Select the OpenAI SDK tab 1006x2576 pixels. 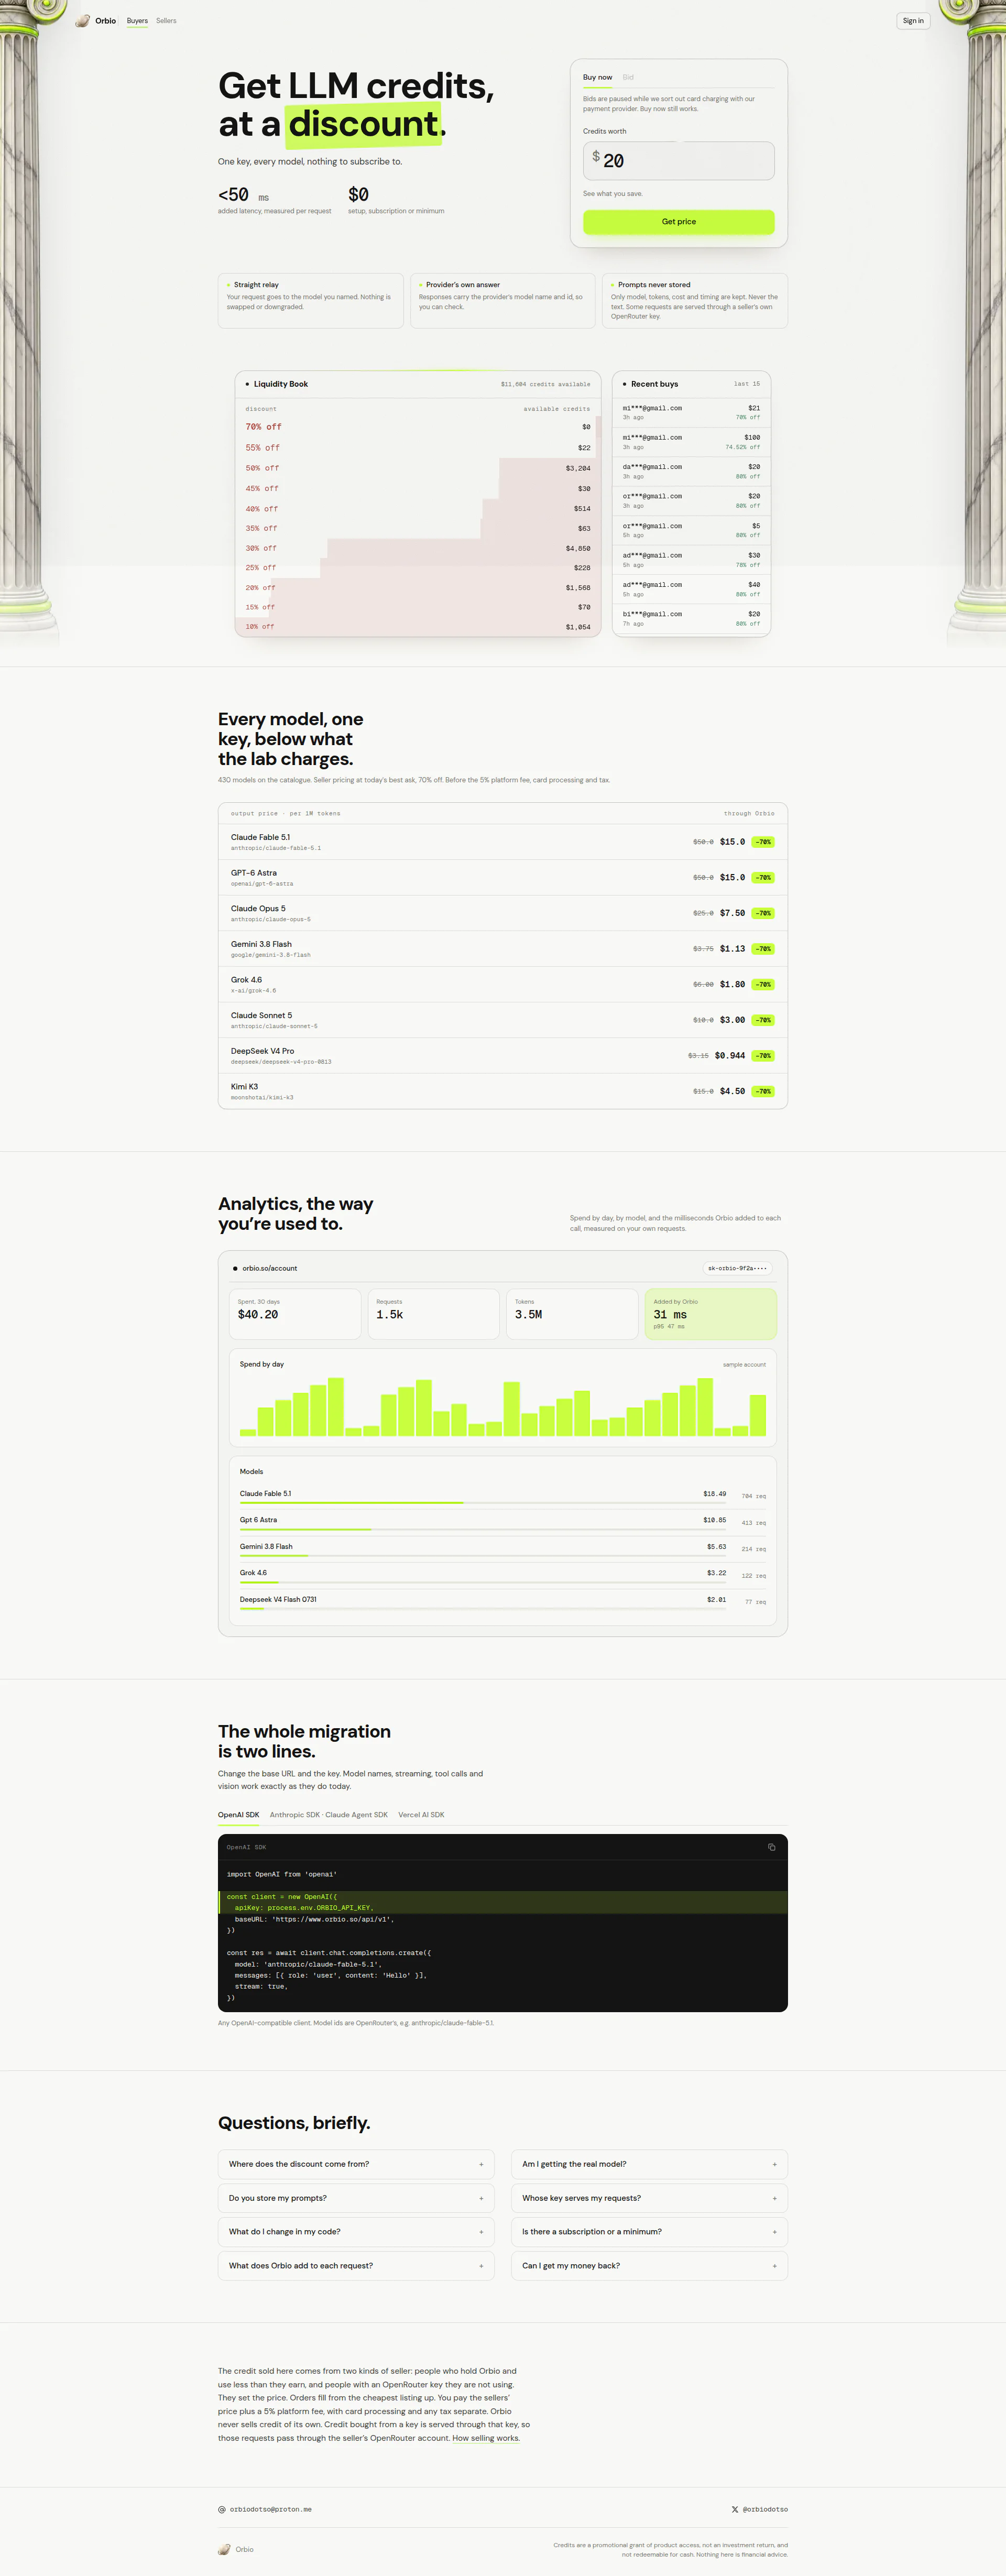(238, 1814)
